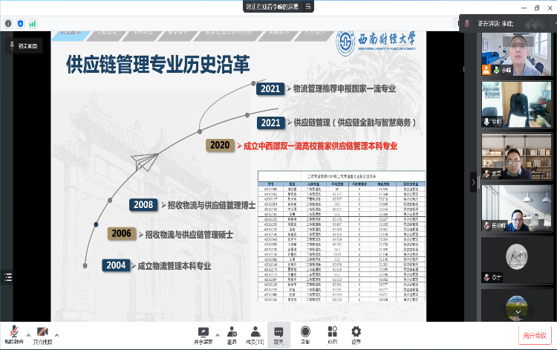Viewport: 557px width, 350px height.
Task: Start recording the meeting
Action: 305,333
